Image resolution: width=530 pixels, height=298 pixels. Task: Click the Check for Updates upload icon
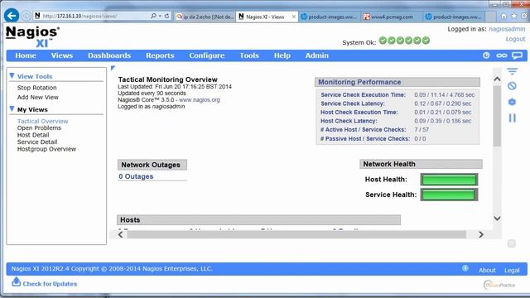pos(17,281)
